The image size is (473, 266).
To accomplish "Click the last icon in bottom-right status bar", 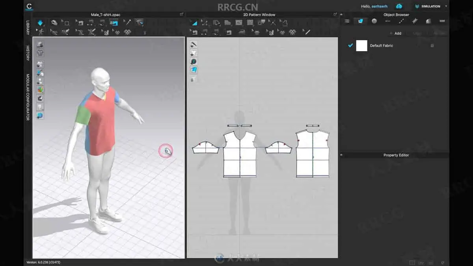I will point(443,262).
